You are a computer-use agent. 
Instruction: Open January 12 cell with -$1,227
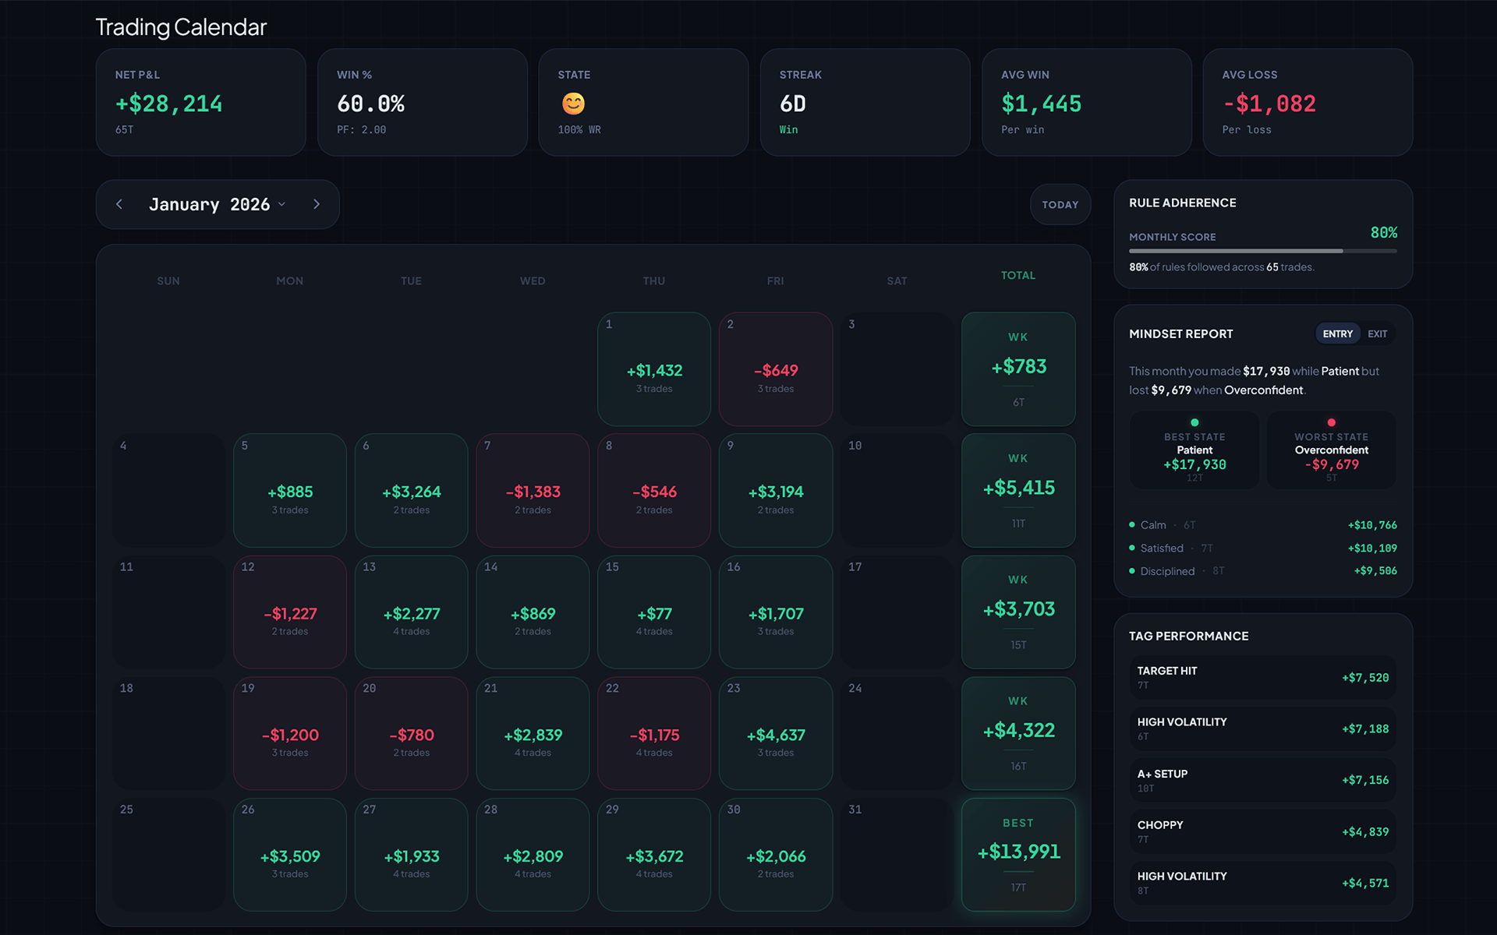click(x=290, y=612)
